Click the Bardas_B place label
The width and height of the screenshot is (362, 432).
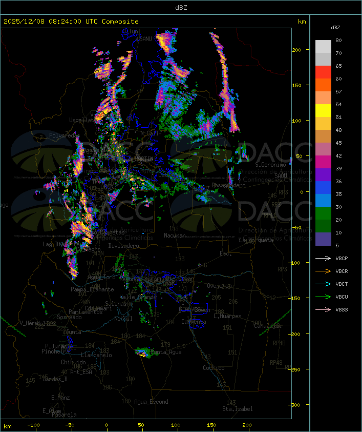[x=55, y=379]
